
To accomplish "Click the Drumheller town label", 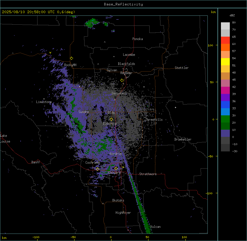I will coord(183,139).
